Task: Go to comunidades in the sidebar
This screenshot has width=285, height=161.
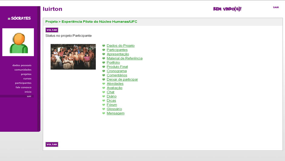Action: [23, 70]
